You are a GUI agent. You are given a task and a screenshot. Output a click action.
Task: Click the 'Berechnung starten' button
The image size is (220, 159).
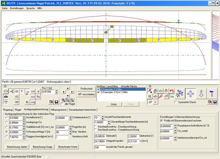(17, 147)
